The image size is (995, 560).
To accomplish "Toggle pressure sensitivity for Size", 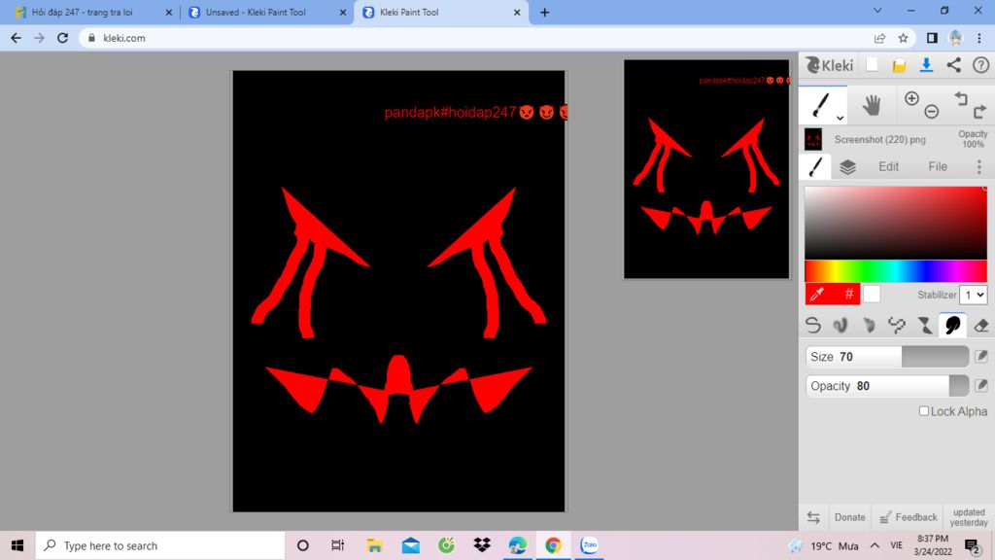I will click(x=981, y=356).
